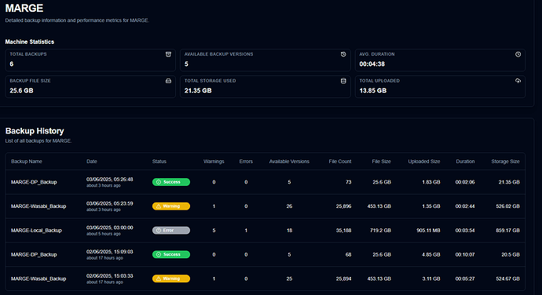Click the Uploaded Size column header
Viewport: 542px width, 295px height.
pos(424,162)
